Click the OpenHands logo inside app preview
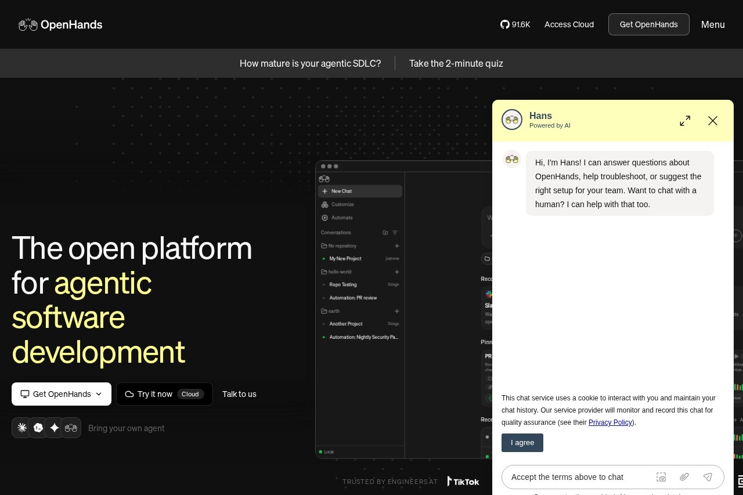 pos(324,179)
